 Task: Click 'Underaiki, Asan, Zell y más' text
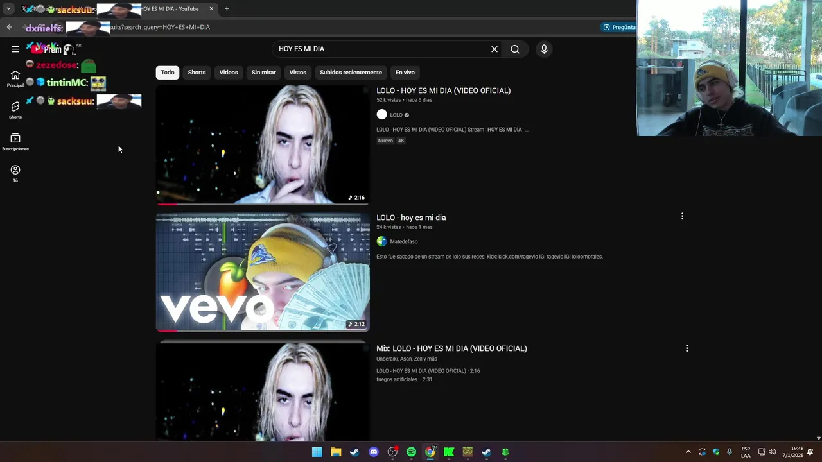407,359
